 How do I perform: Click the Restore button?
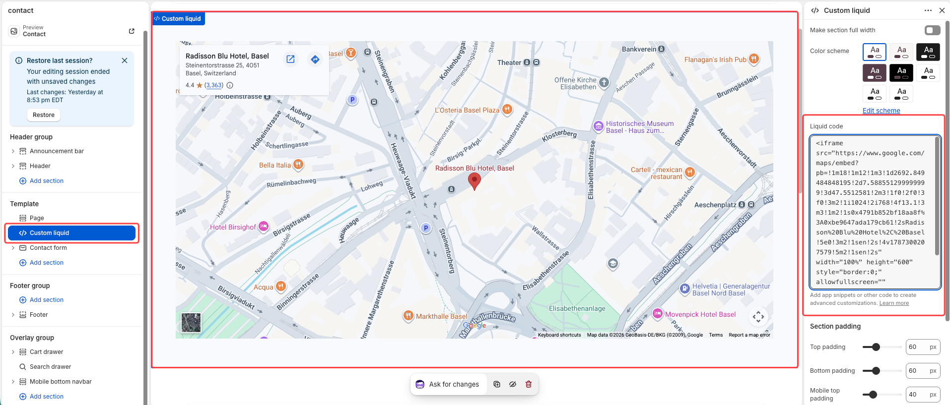[44, 115]
